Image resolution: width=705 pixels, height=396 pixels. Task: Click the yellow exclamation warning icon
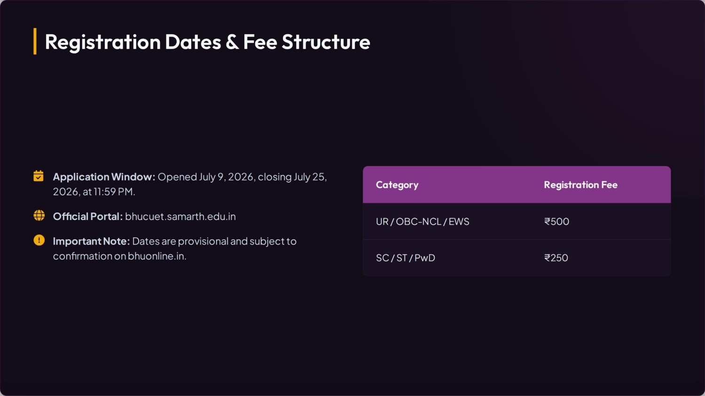pyautogui.click(x=39, y=240)
